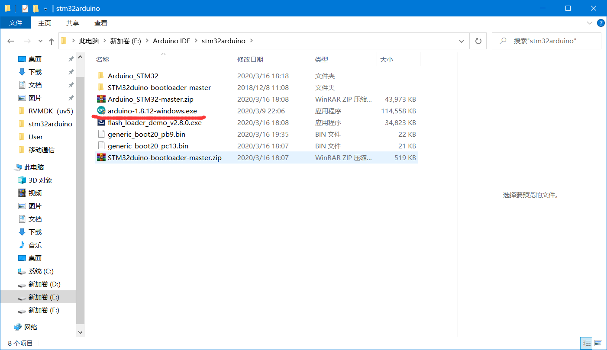Open the address bar history dropdown
607x350 pixels.
[462, 41]
